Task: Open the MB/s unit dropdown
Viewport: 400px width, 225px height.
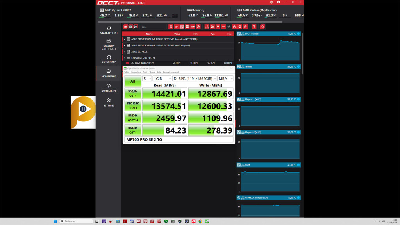Action: click(x=225, y=79)
